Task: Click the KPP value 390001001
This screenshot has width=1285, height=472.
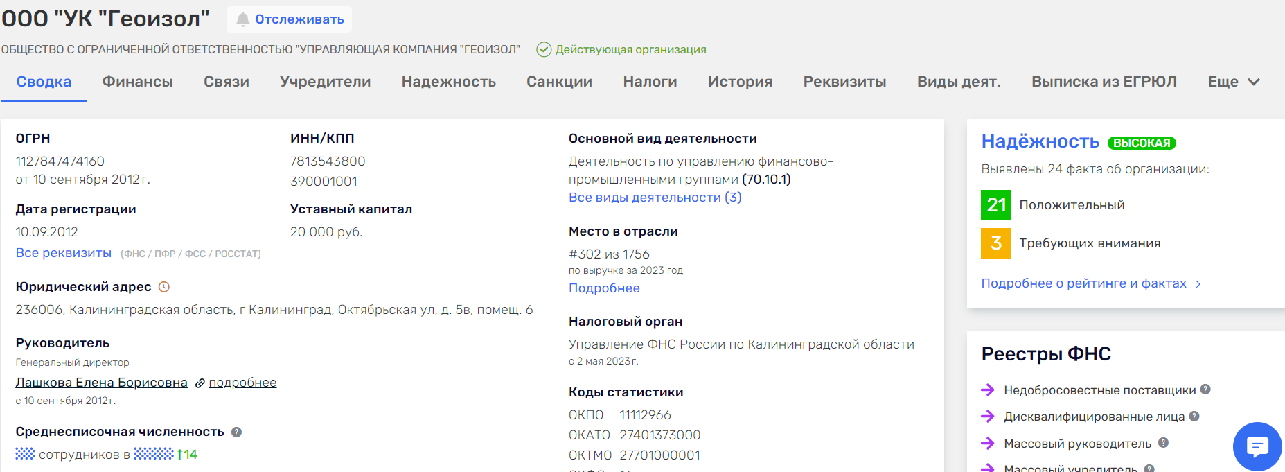Action: pos(324,182)
